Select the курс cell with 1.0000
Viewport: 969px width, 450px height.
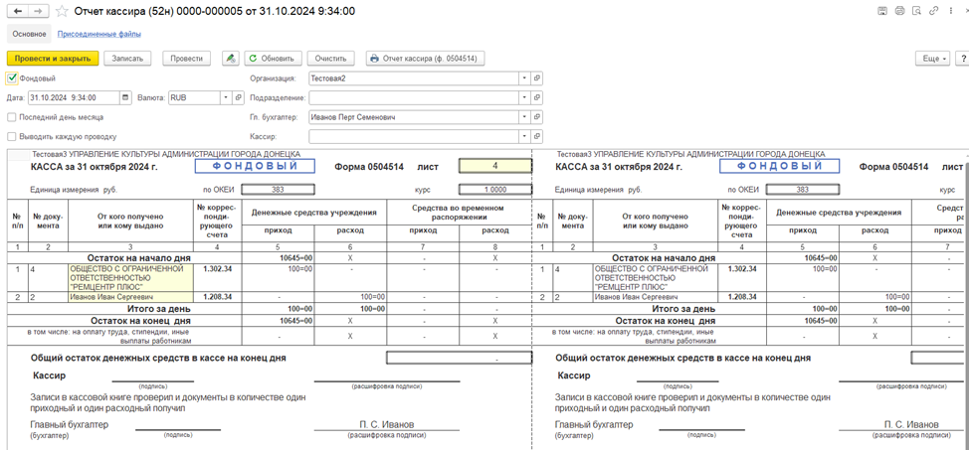pyautogui.click(x=495, y=190)
